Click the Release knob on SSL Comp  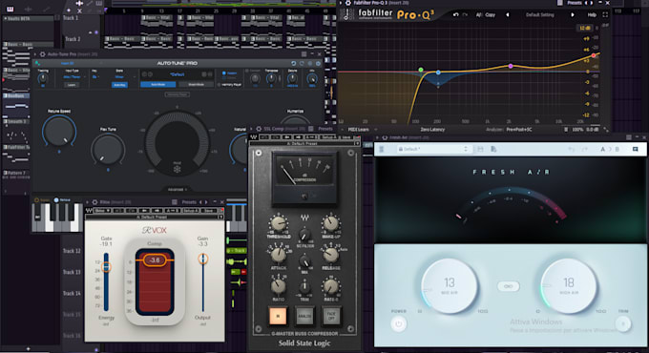point(331,255)
